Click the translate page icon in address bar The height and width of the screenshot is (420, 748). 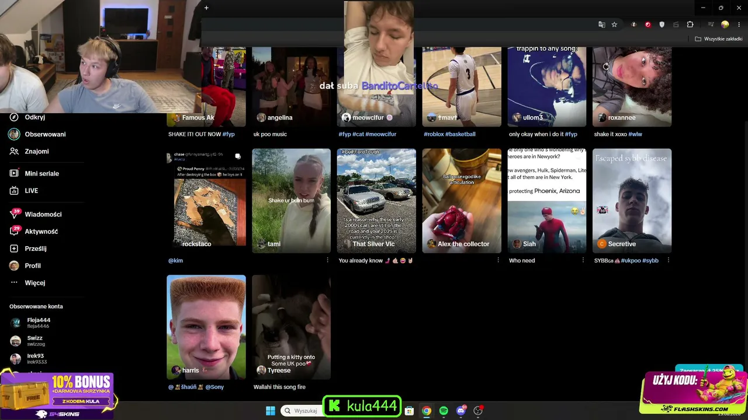[602, 24]
